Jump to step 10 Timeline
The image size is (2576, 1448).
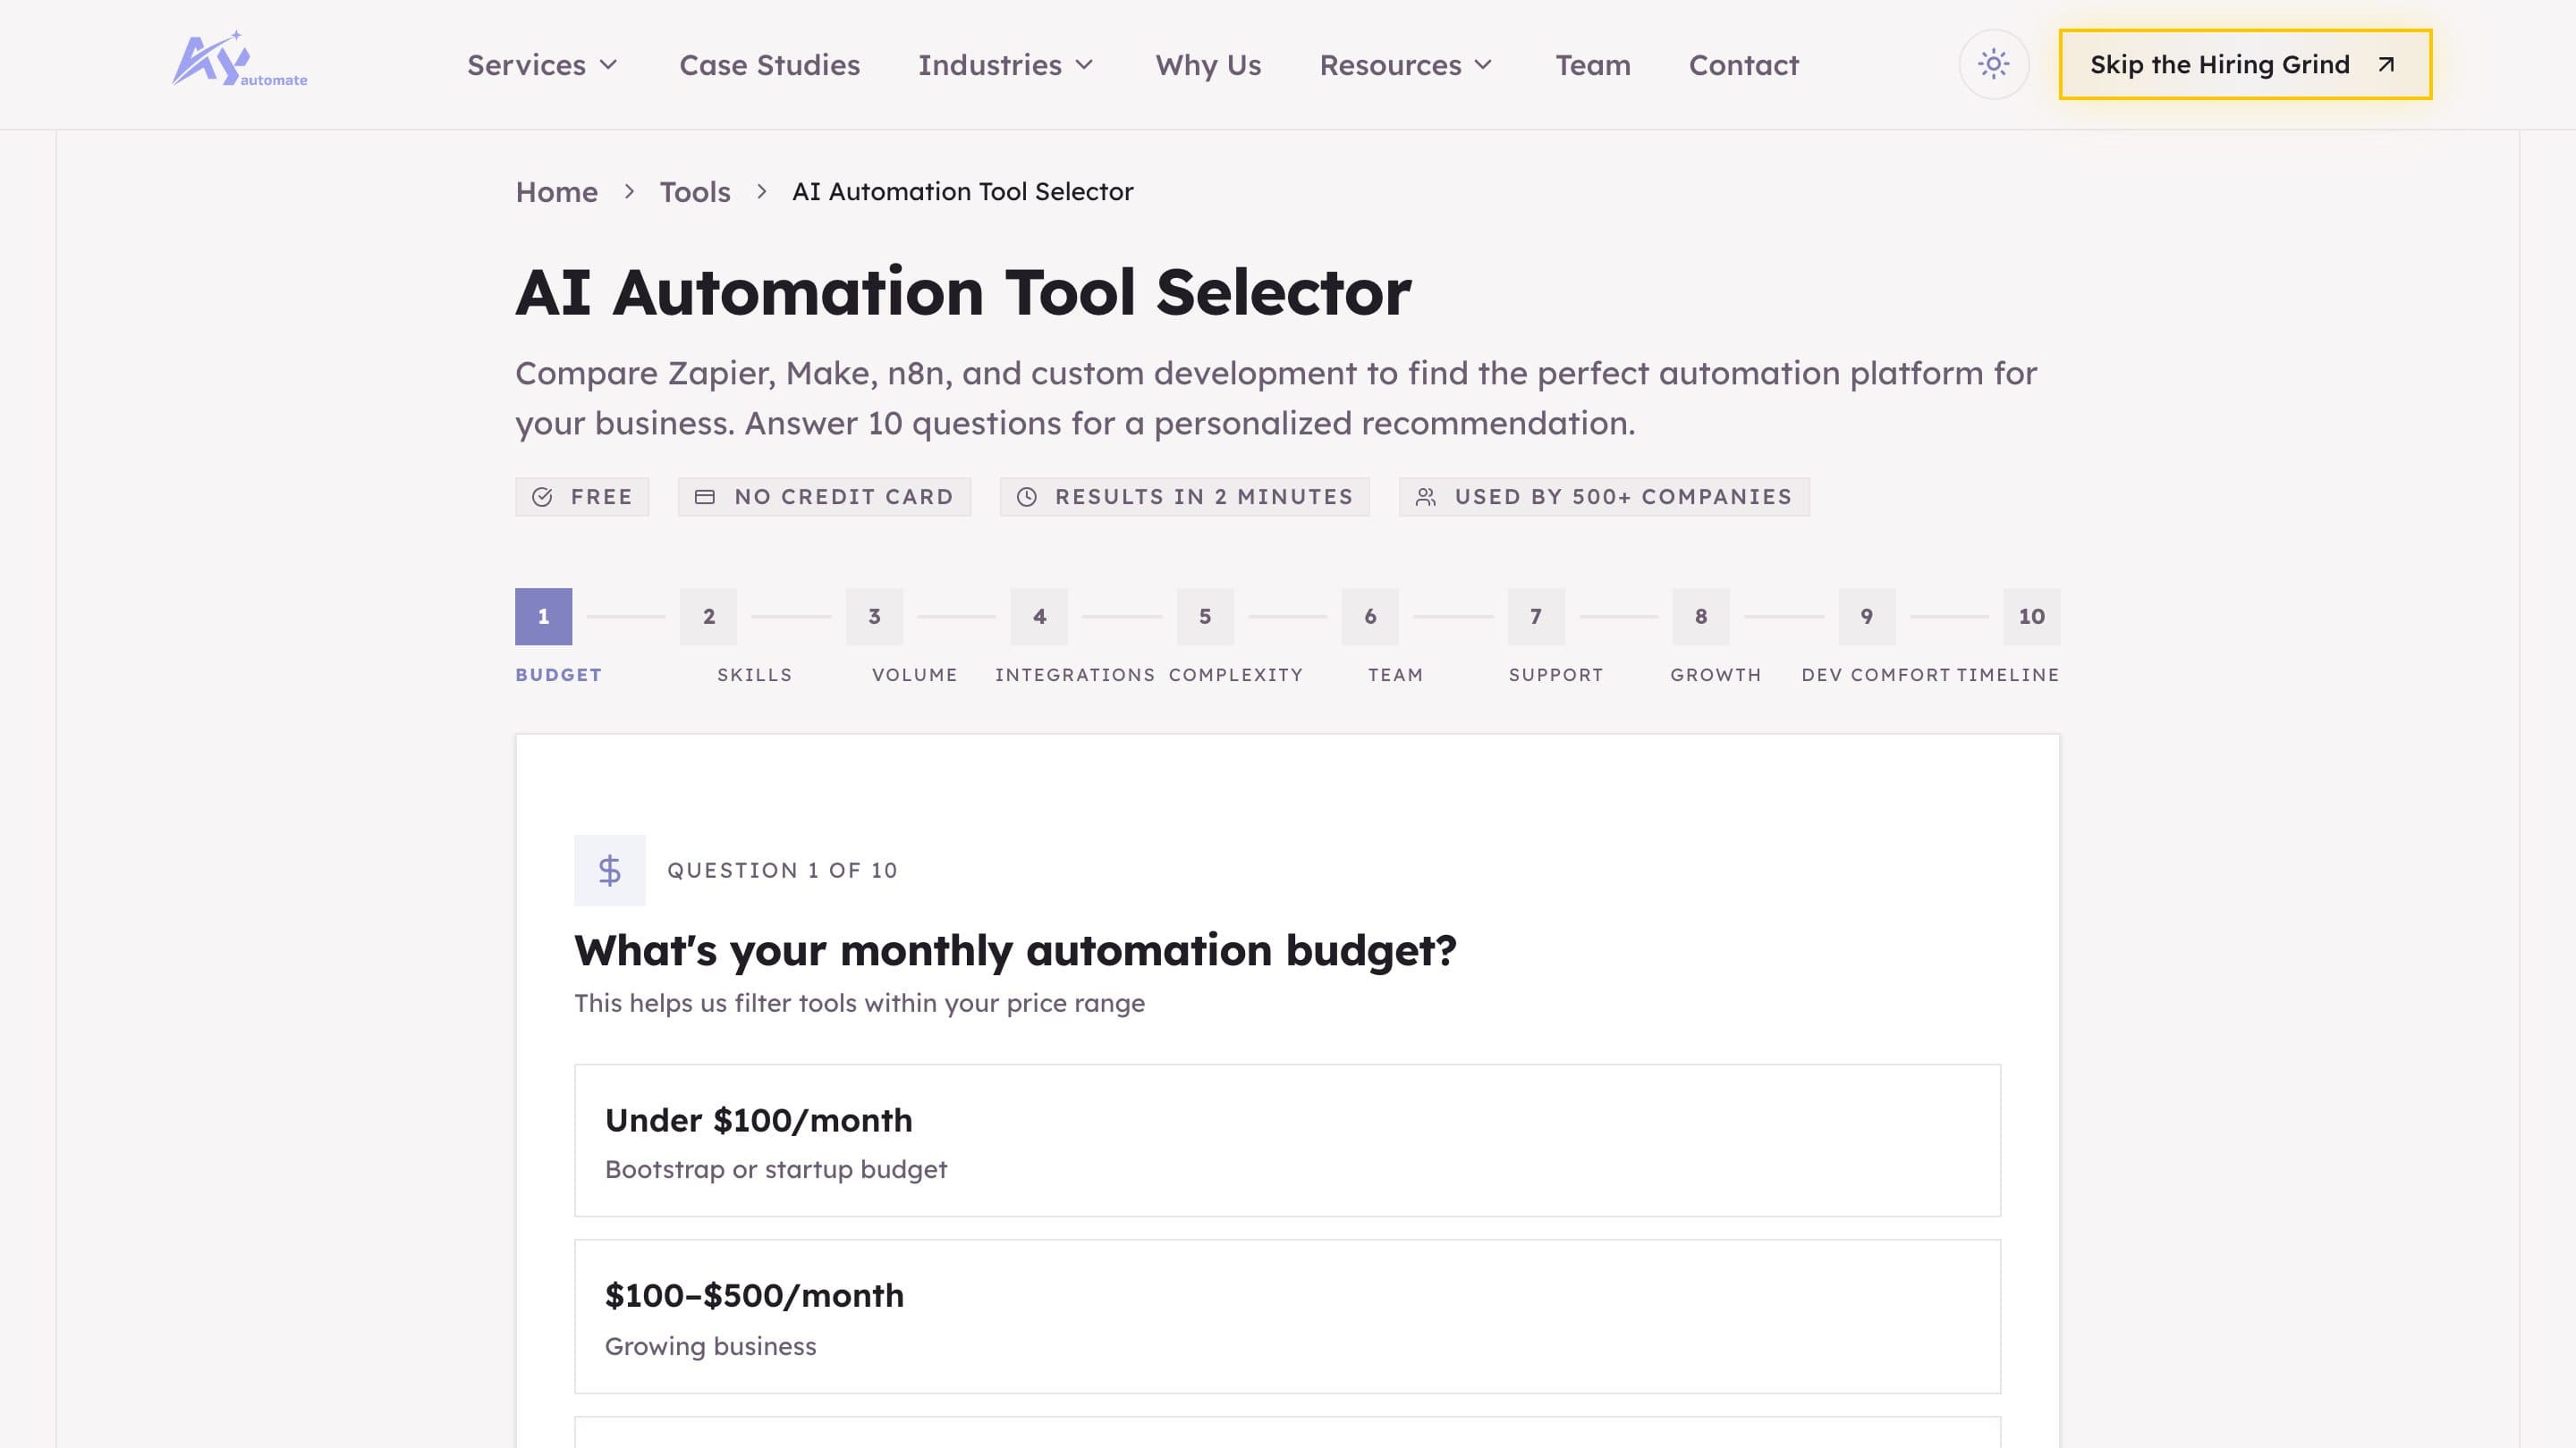coord(2032,617)
